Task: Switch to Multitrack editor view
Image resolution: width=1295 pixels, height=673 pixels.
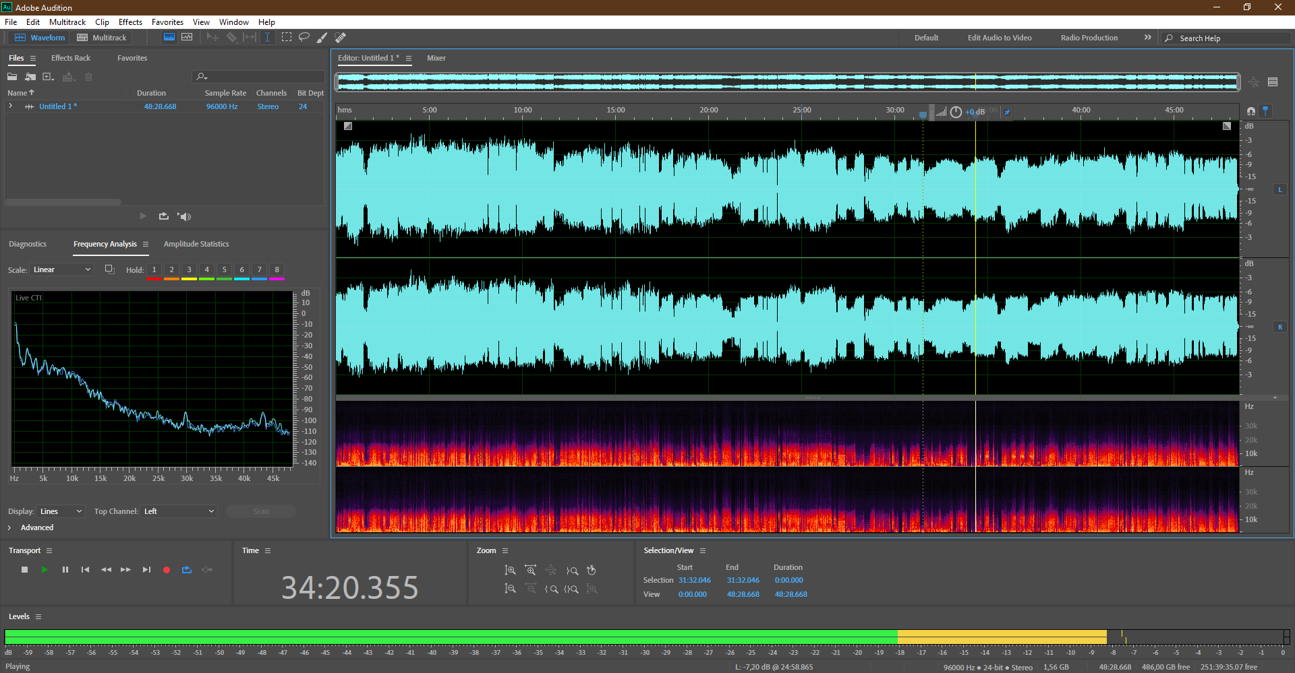Action: [x=102, y=38]
